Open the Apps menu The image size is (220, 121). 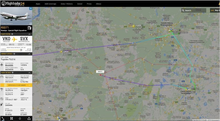coord(38,4)
